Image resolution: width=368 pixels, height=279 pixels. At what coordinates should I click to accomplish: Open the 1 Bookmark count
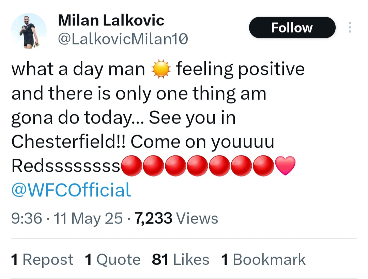tap(263, 260)
